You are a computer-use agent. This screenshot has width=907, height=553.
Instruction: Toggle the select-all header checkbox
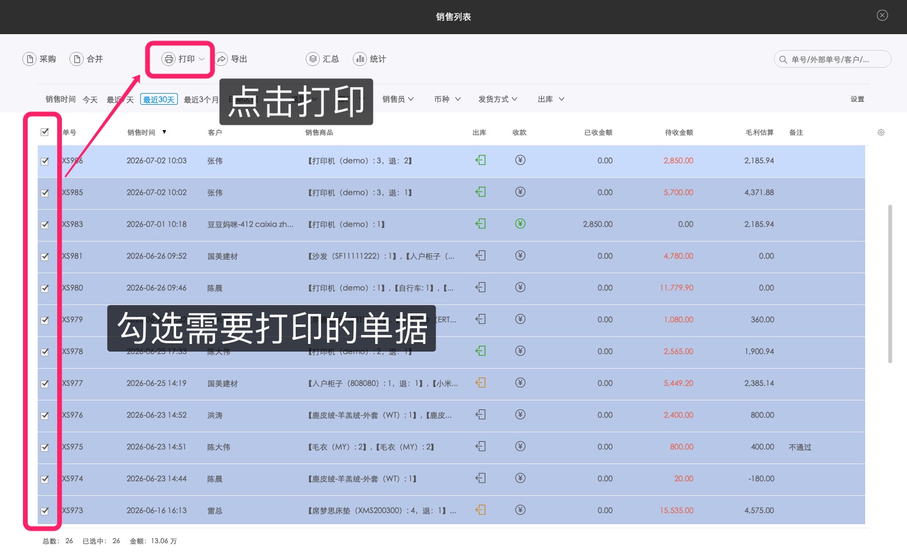45,132
